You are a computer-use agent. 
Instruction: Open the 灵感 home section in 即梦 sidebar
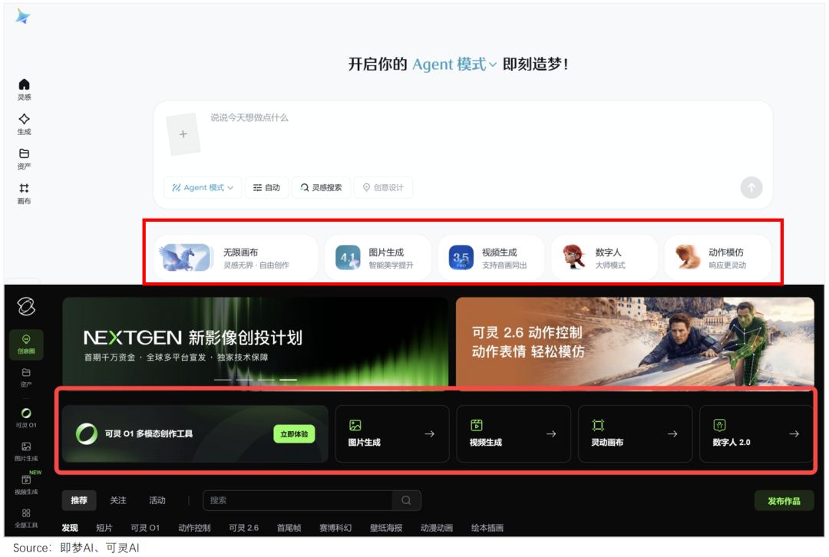tap(24, 88)
